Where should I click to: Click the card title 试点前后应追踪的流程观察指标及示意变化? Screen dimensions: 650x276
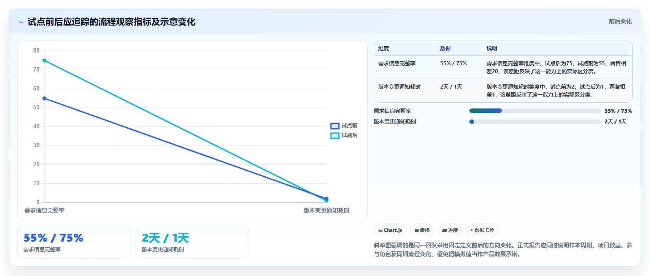pos(111,22)
